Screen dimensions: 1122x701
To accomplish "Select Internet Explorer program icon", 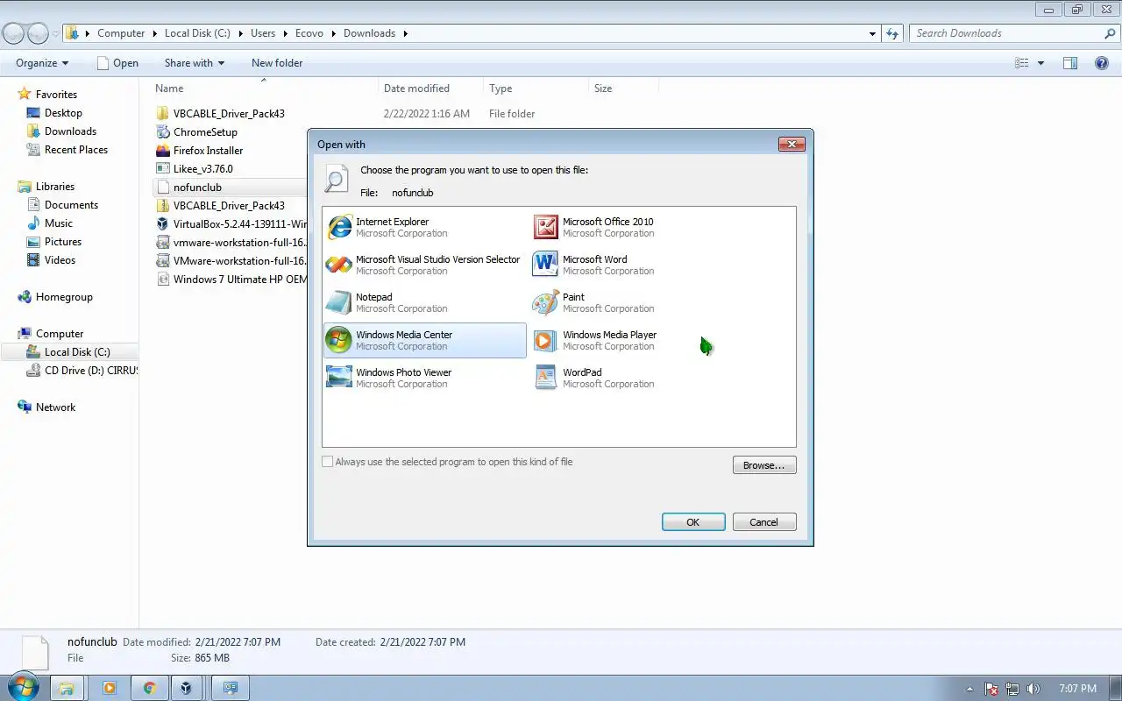I will (x=339, y=227).
